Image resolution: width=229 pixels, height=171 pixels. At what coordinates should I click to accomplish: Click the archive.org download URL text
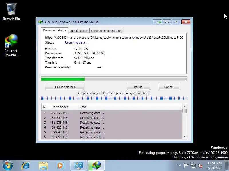(x=114, y=38)
